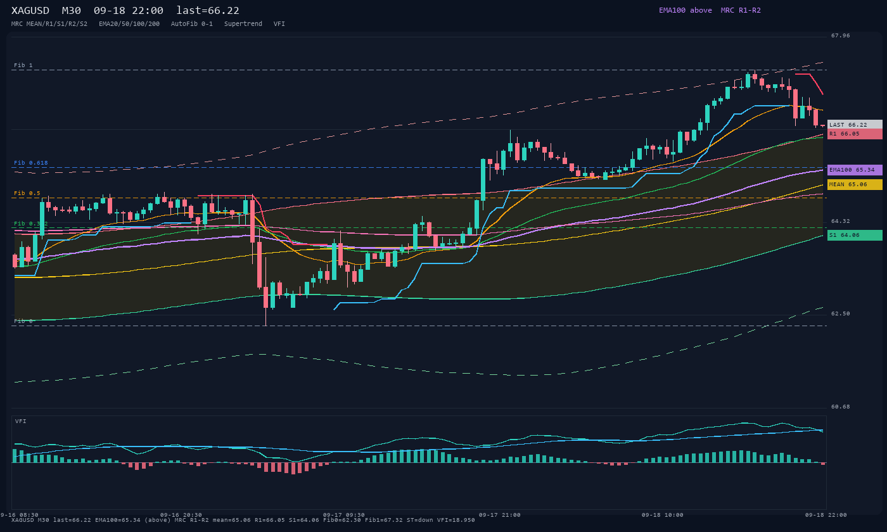Click the 'LAST 66.22' price tag
This screenshot has width=887, height=532.
pyautogui.click(x=855, y=125)
